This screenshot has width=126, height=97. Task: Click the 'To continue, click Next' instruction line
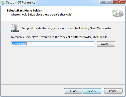(59, 37)
